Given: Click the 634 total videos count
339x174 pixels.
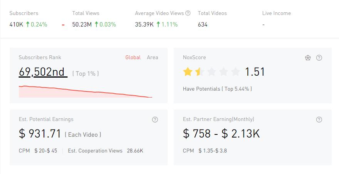Looking at the screenshot, I should (203, 24).
